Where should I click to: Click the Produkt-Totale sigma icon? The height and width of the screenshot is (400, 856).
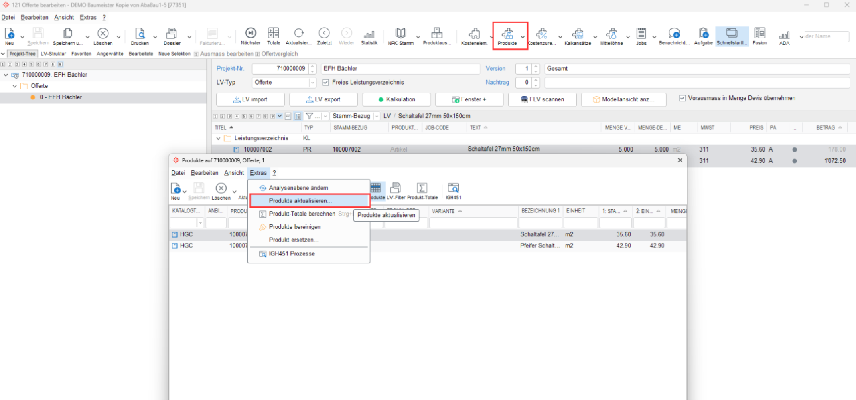[x=422, y=188]
